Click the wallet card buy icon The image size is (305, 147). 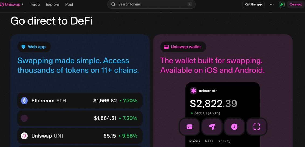(x=189, y=127)
